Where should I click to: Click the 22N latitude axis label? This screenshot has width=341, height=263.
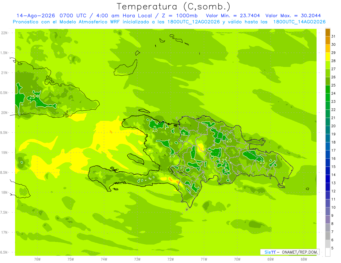click(x=4, y=33)
